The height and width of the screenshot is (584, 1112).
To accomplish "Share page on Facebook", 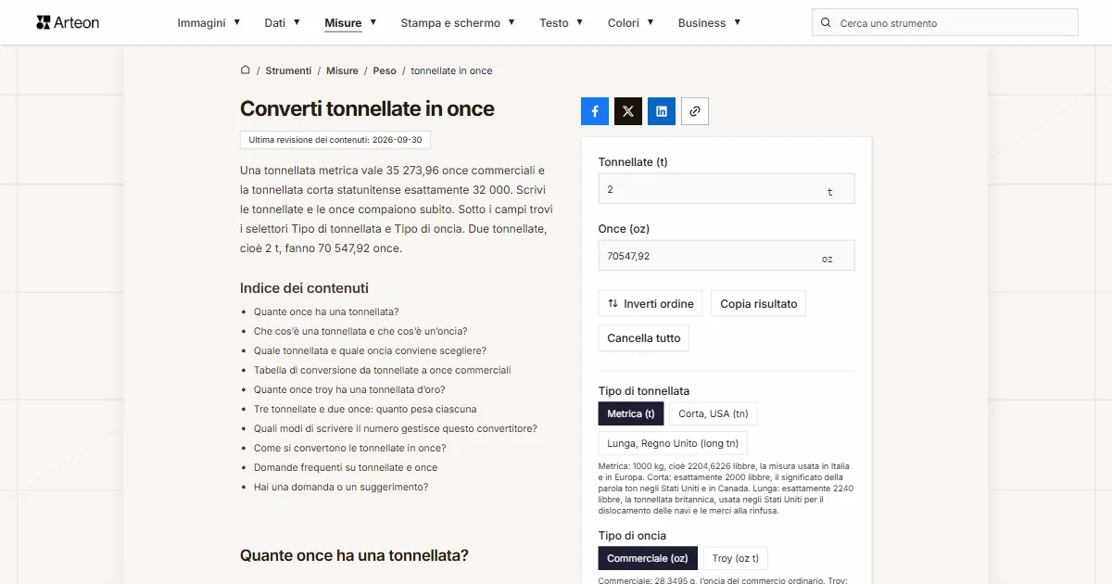I will [595, 111].
